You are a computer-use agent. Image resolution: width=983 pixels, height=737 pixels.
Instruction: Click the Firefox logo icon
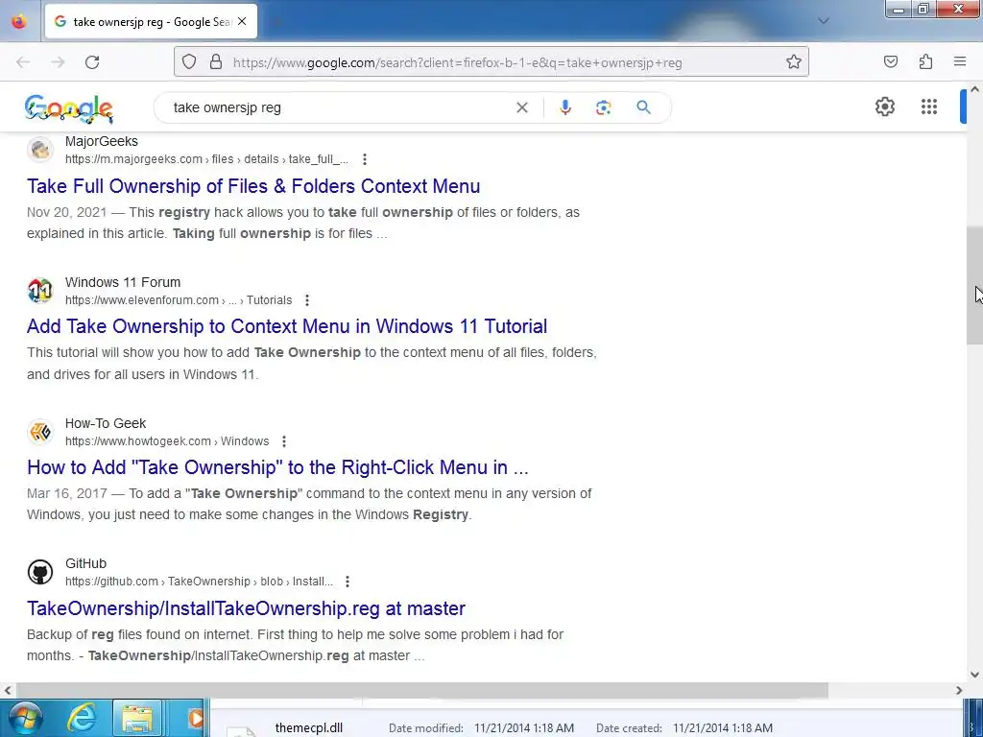coord(19,21)
